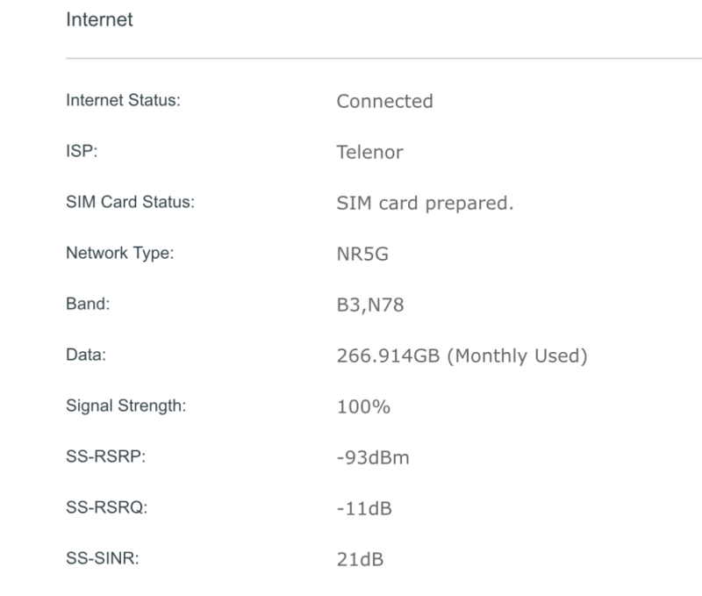
Task: Click the 21dB SS-SINR value
Action: click(x=360, y=560)
